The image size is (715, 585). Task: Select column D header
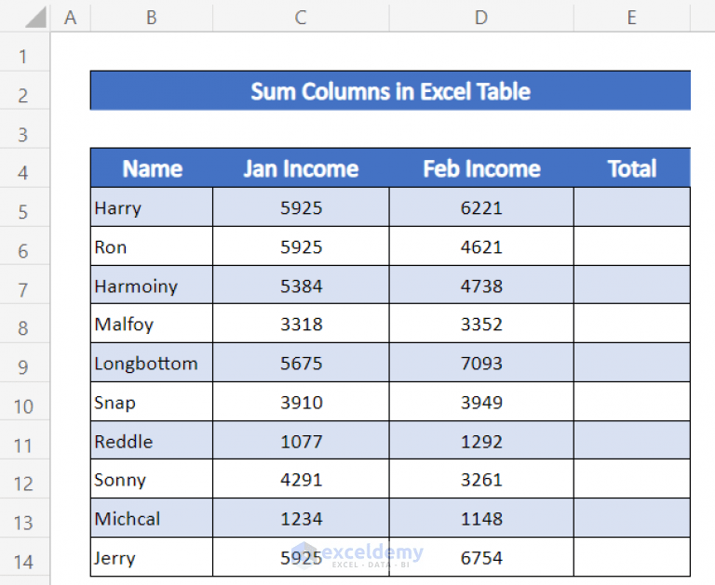click(x=481, y=18)
